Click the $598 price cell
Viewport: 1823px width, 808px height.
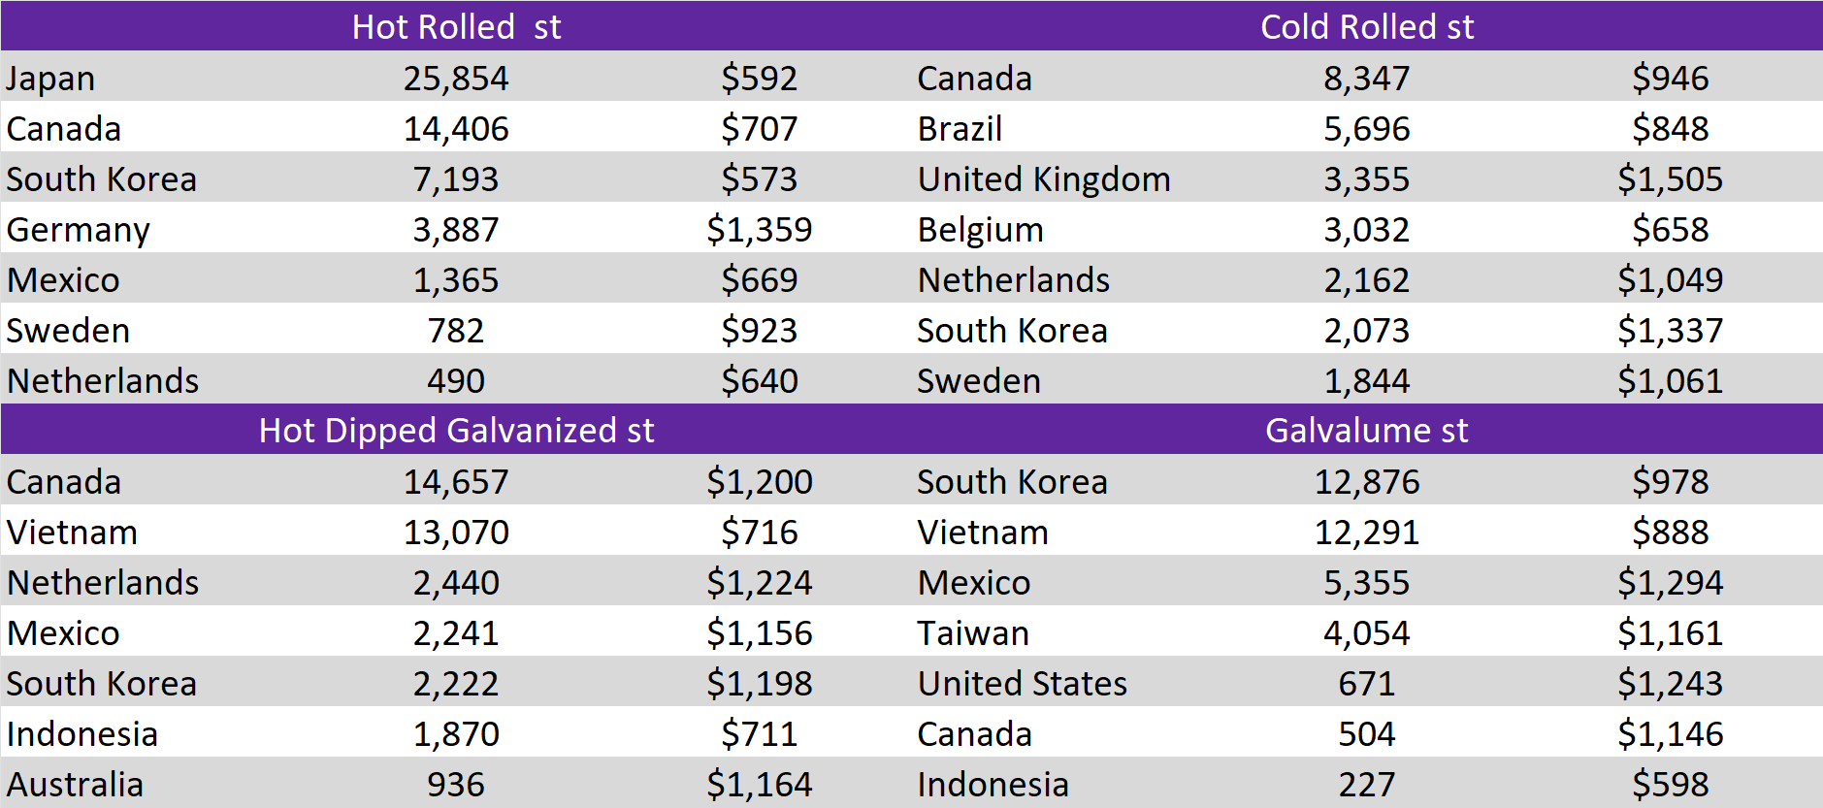pyautogui.click(x=1670, y=785)
